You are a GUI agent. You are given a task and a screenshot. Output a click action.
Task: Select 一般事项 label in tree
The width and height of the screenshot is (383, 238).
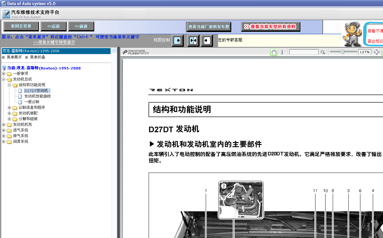(20, 74)
